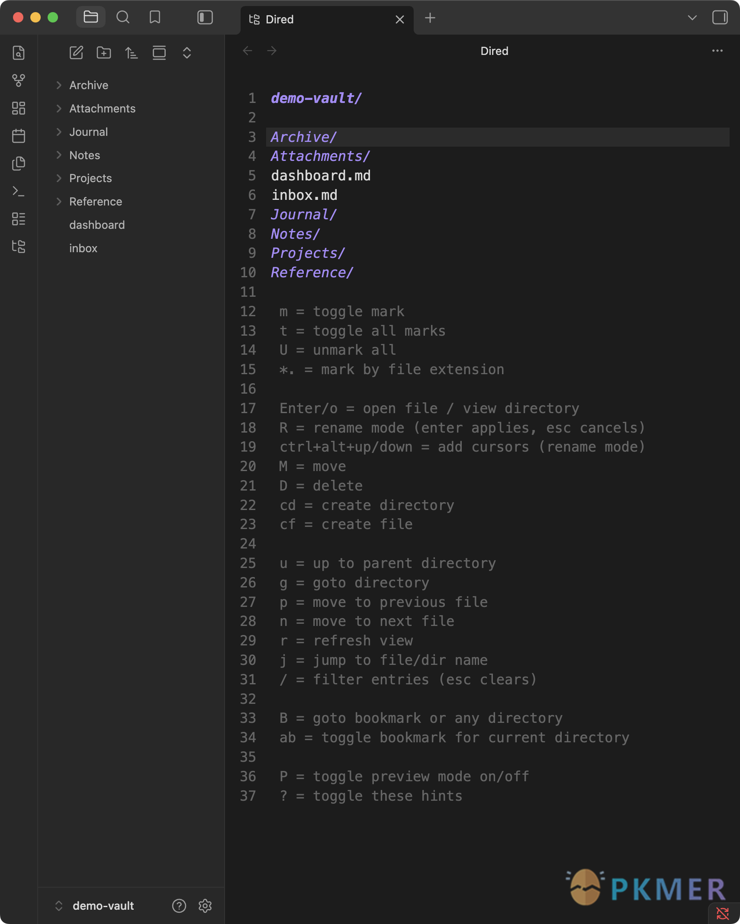Click the sync status icon
This screenshot has width=740, height=924.
pos(723,913)
